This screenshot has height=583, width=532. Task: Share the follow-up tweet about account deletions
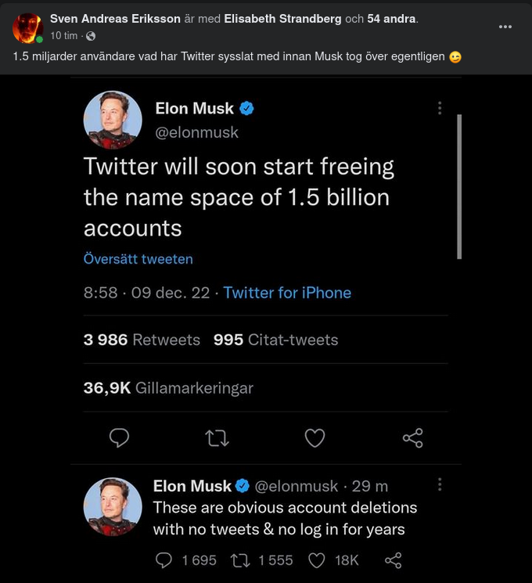(394, 560)
